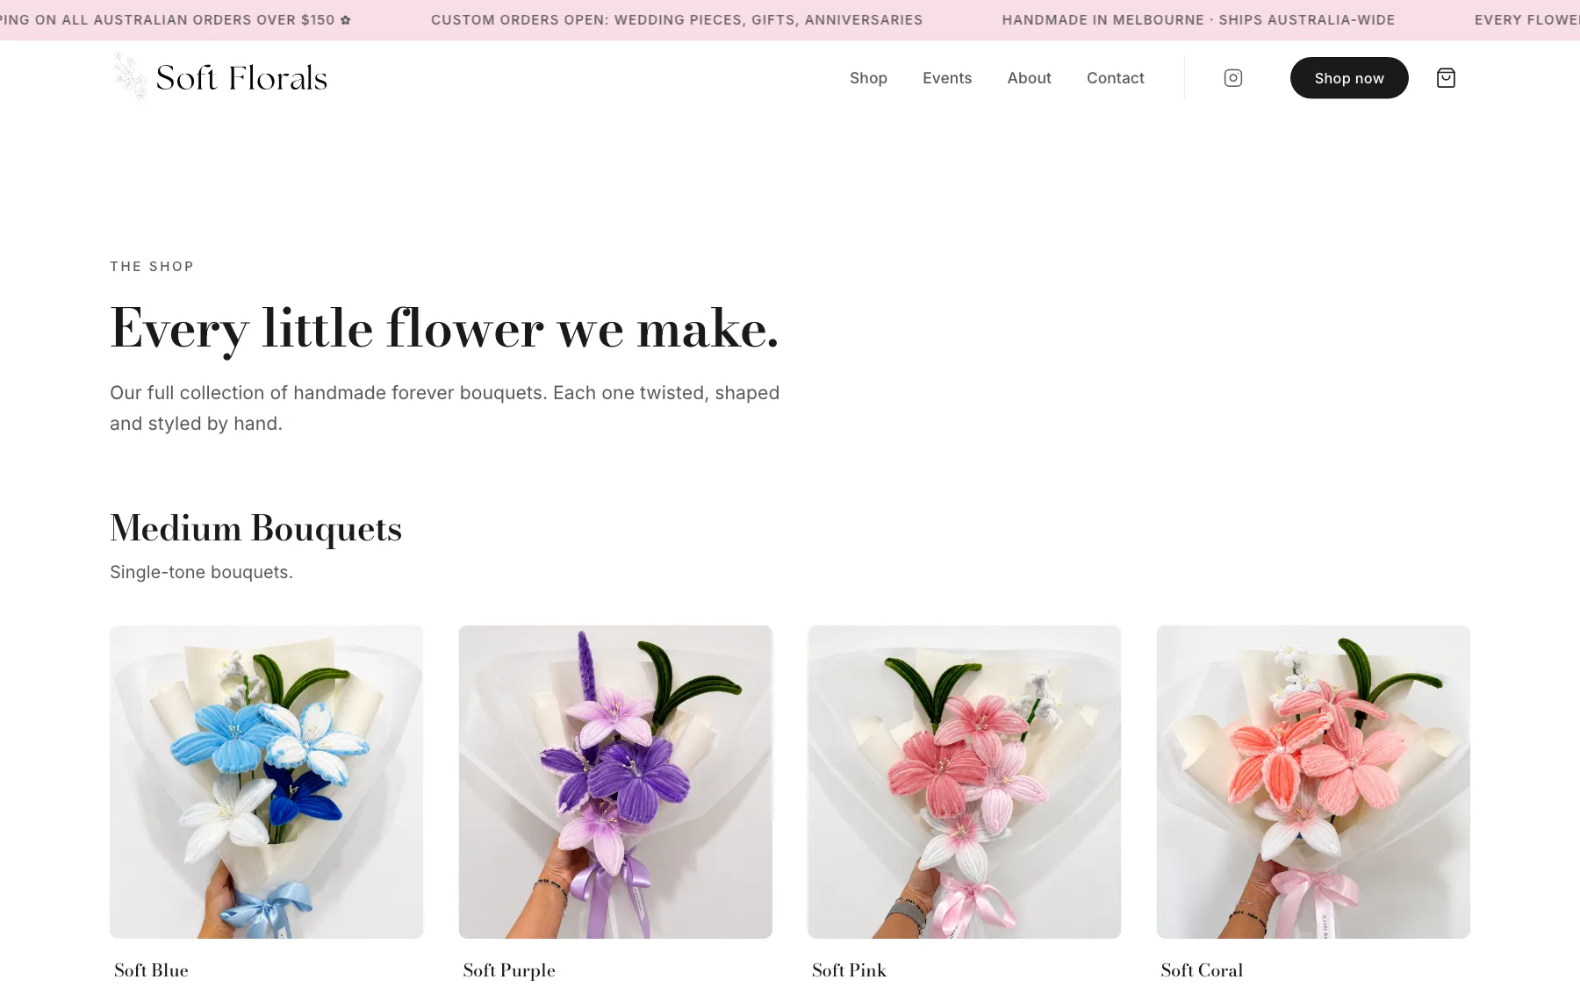This screenshot has height=987, width=1580.
Task: Open the Events nav item
Action: pos(947,78)
